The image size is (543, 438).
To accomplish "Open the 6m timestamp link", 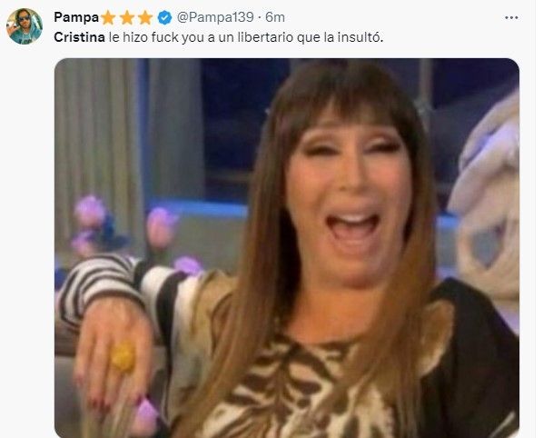I will (275, 17).
